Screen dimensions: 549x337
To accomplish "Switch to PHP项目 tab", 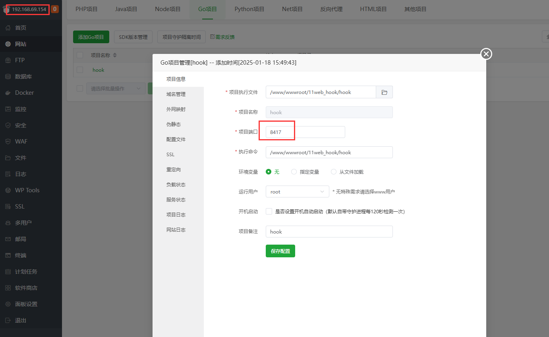I will (x=87, y=9).
